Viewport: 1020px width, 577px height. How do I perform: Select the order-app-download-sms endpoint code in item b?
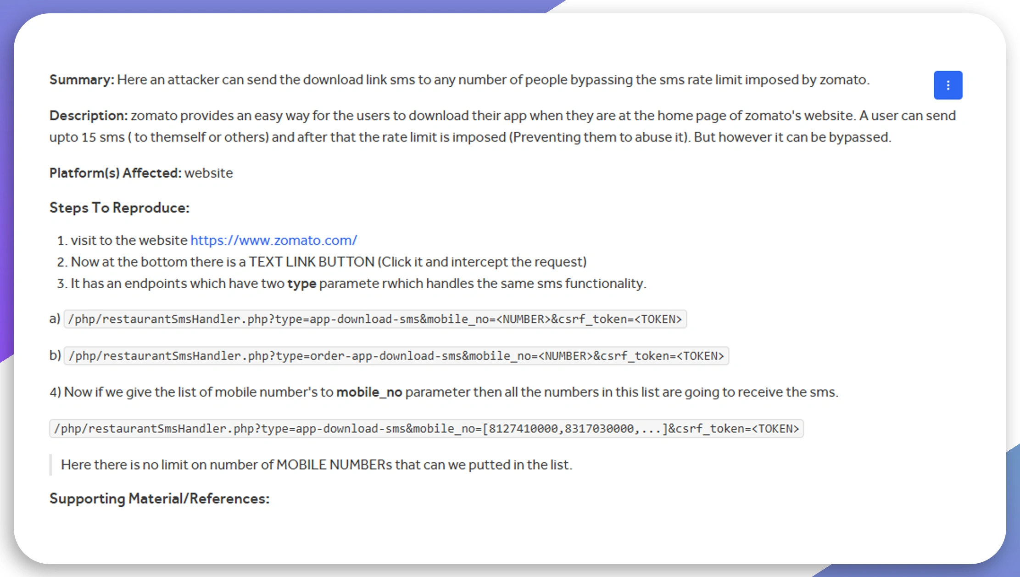tap(396, 356)
